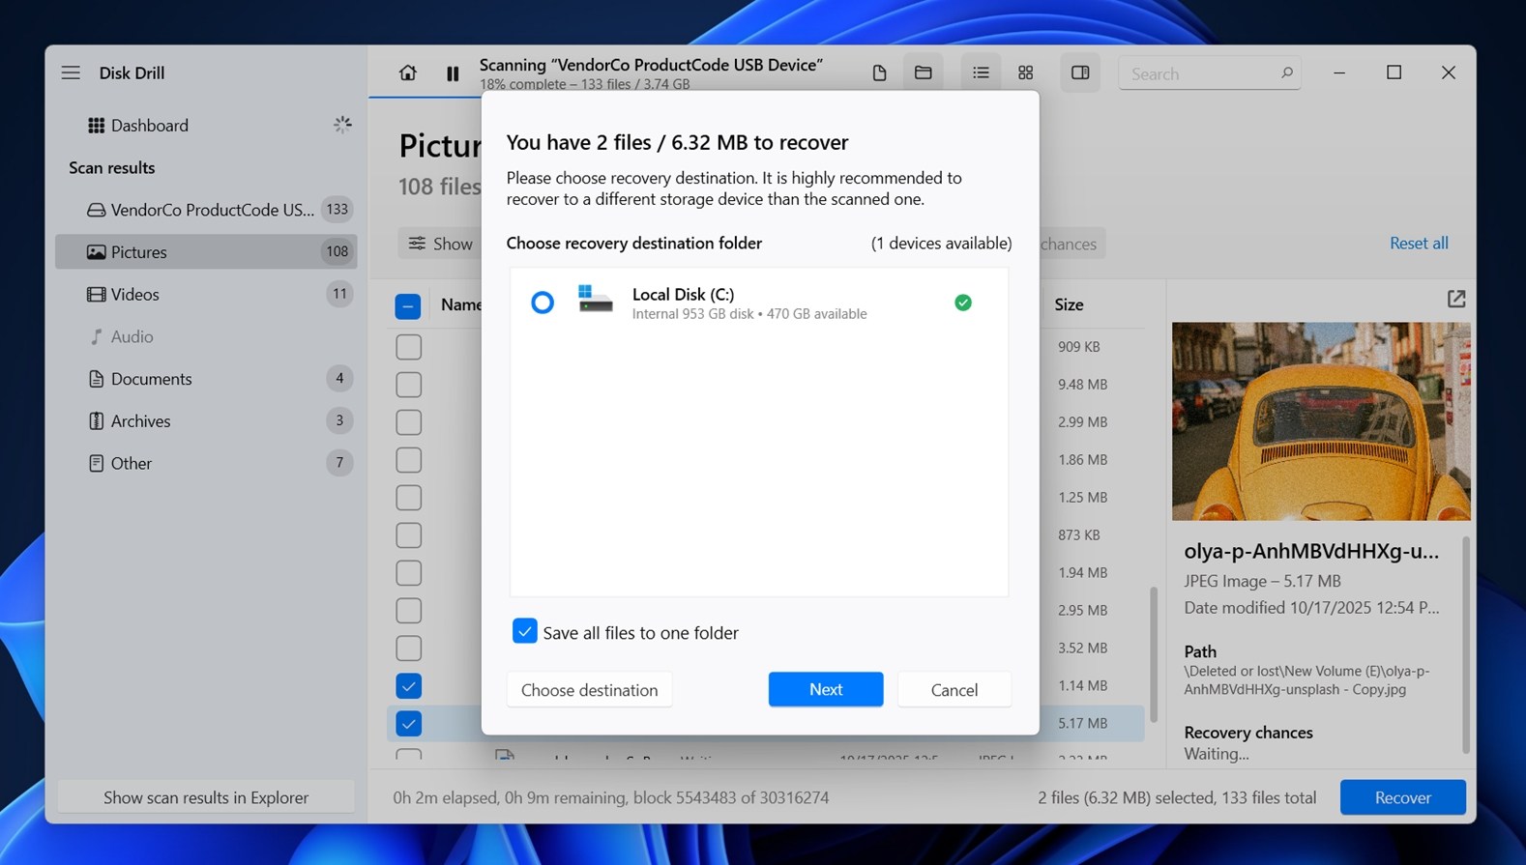This screenshot has height=865, width=1526.
Task: Click the Home icon in toolbar
Action: pos(407,73)
